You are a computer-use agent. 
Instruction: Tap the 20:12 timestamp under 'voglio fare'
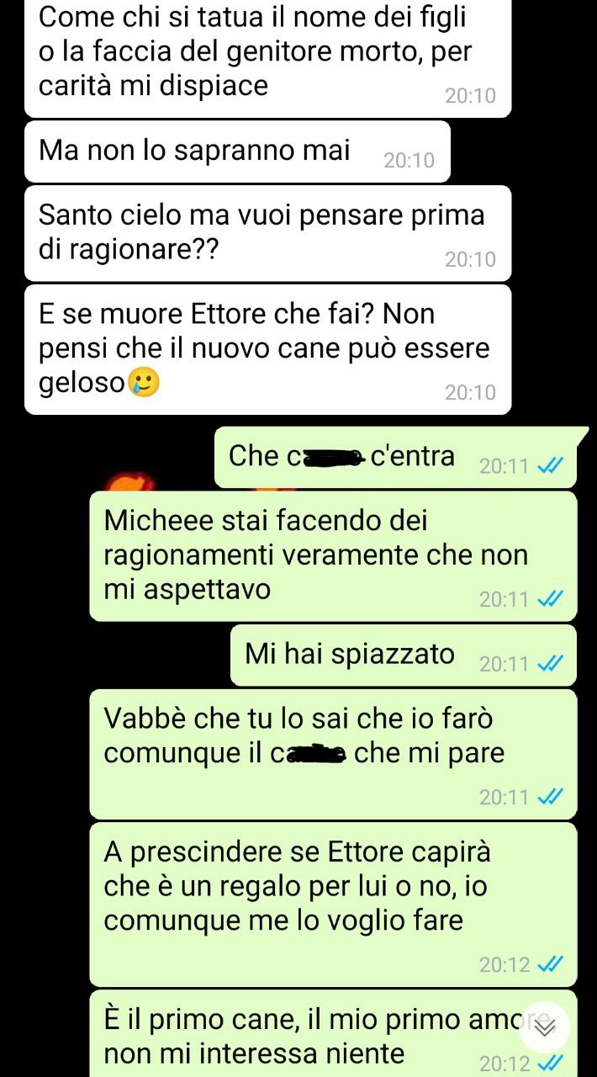tap(505, 964)
